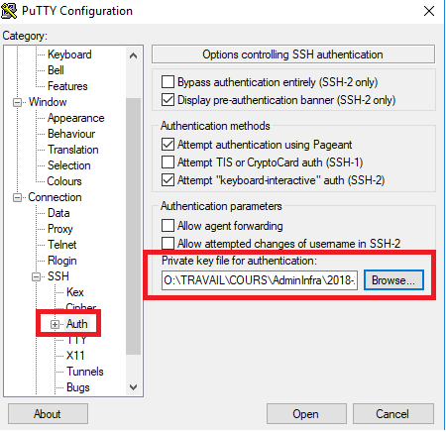Open the Colours settings category
The image size is (446, 432).
click(x=64, y=181)
